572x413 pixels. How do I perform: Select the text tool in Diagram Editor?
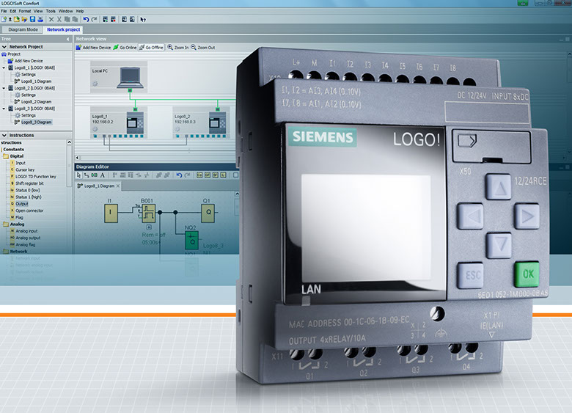coord(102,175)
